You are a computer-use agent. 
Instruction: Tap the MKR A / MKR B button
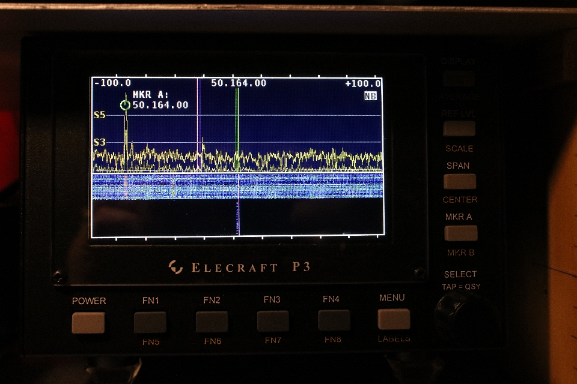461,233
